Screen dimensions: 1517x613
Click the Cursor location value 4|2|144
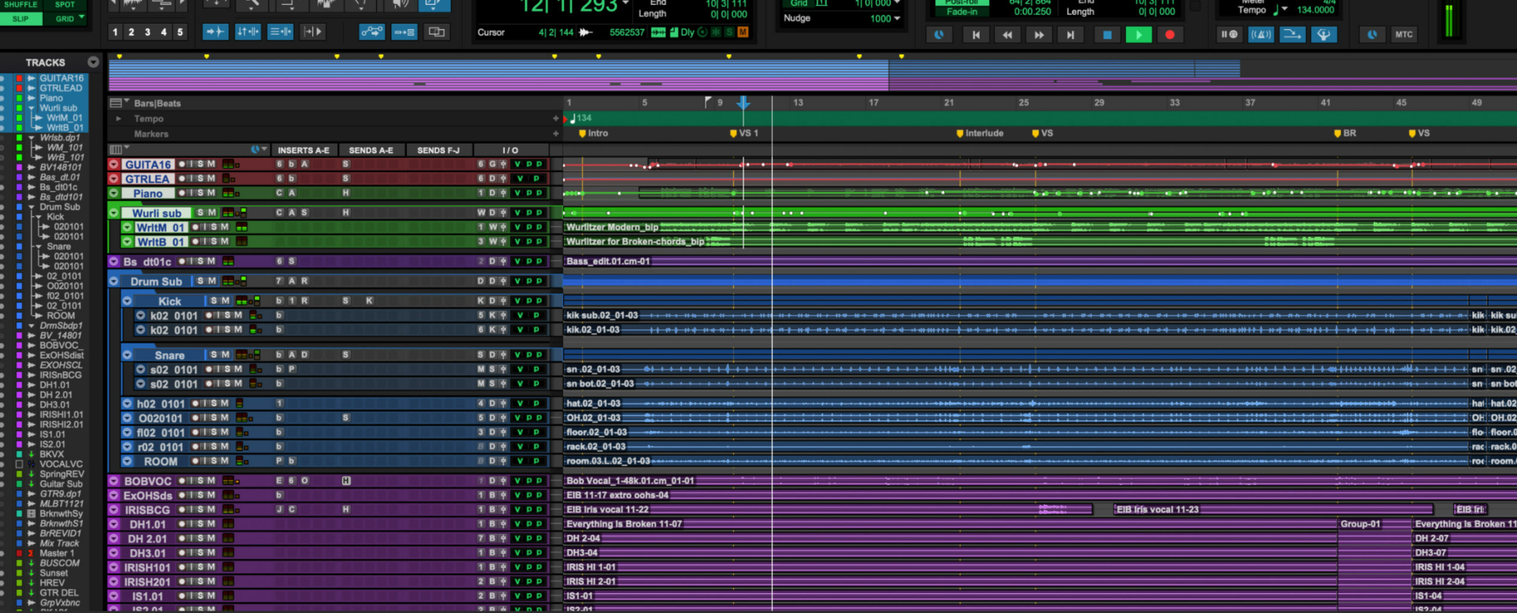tap(556, 32)
